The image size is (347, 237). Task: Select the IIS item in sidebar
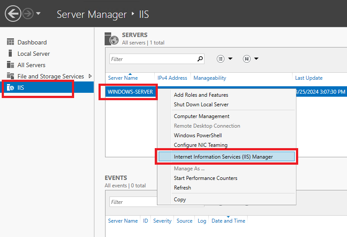(x=47, y=87)
